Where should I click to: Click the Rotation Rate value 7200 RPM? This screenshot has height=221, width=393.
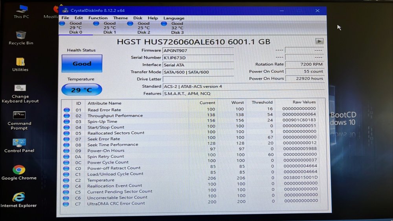click(305, 64)
